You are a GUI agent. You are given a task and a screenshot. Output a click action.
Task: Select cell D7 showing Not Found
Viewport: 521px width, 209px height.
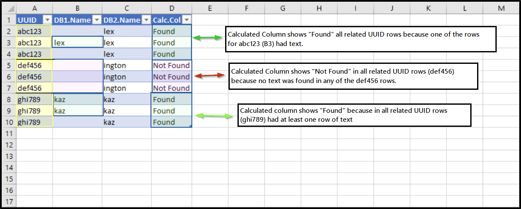click(x=172, y=88)
